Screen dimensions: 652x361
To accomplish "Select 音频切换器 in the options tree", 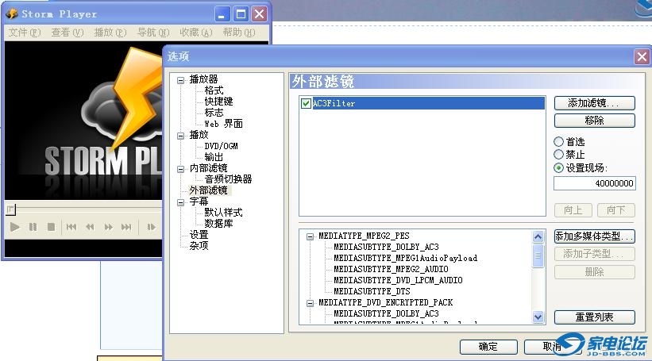I will pyautogui.click(x=228, y=179).
